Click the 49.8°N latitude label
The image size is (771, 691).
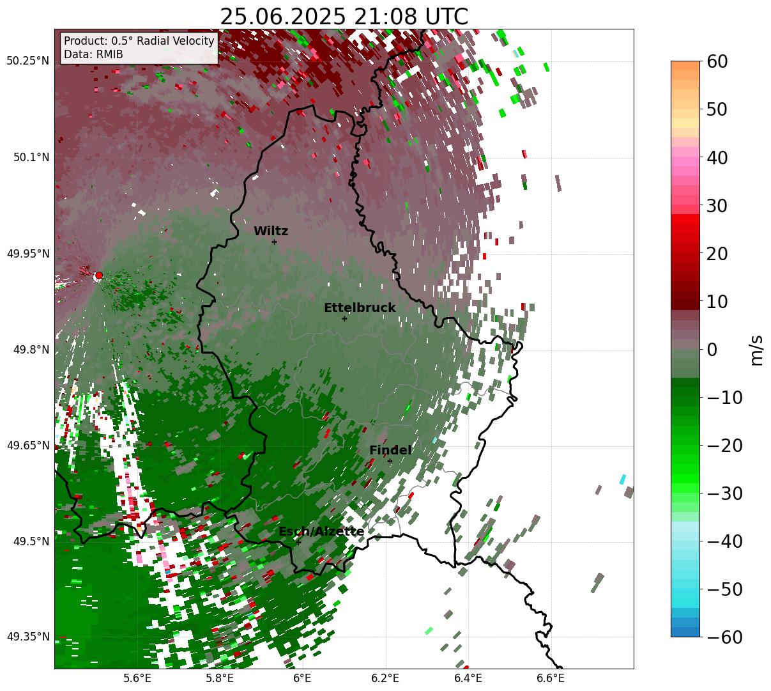[x=31, y=350]
